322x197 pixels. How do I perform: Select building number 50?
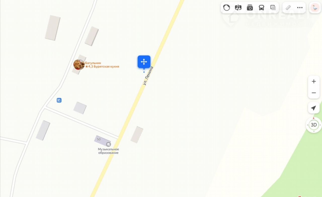99,139
